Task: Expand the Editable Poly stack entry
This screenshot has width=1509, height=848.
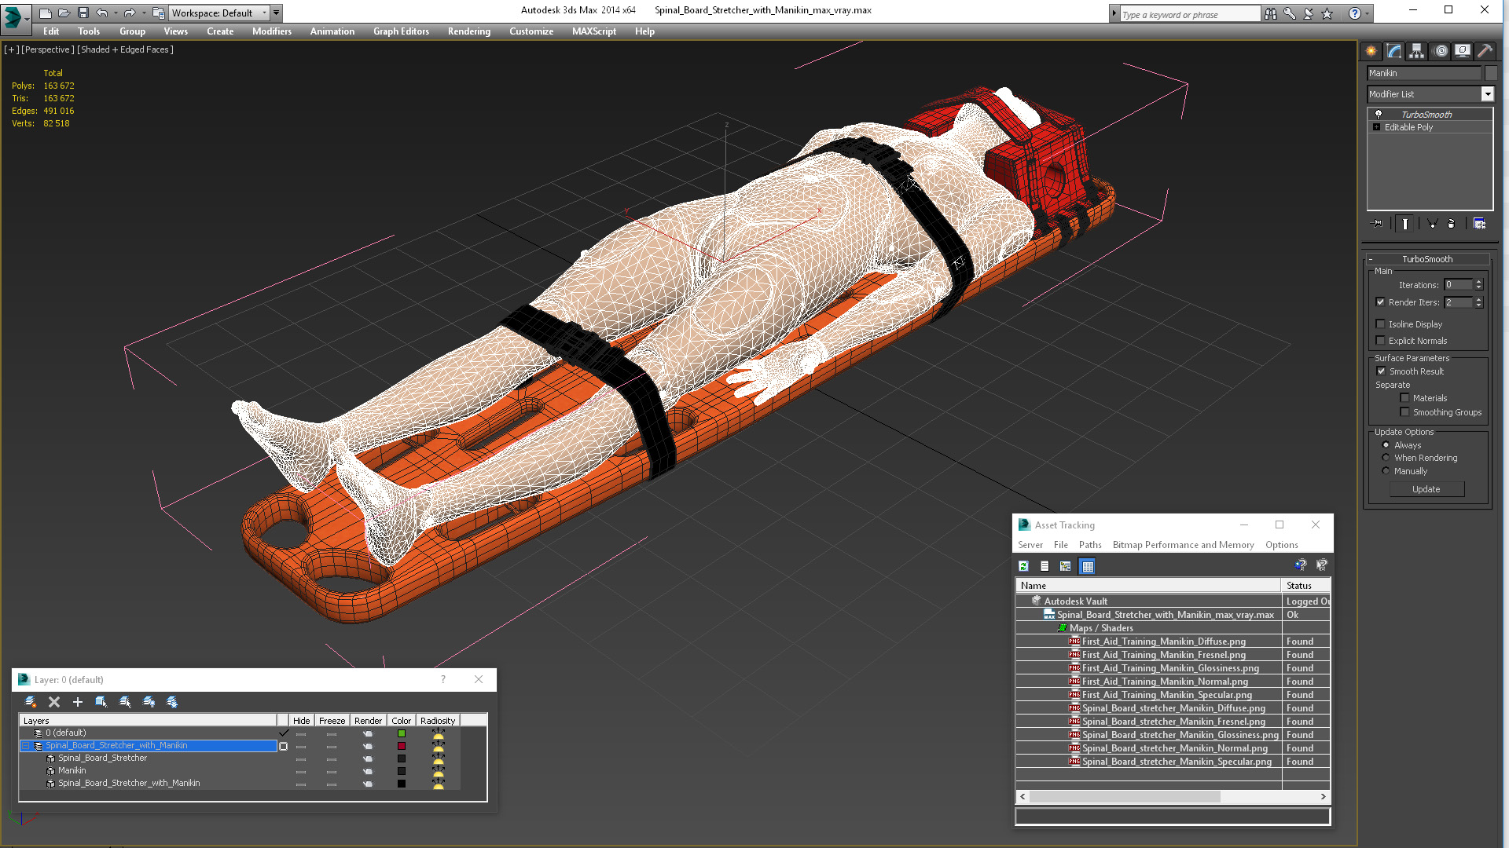Action: pos(1376,127)
